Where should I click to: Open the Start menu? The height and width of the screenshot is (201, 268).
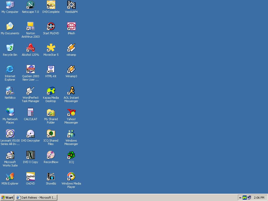coord(7,198)
